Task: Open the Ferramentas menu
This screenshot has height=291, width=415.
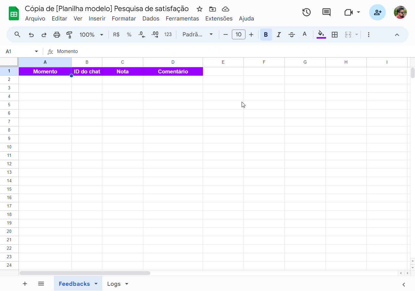Action: pyautogui.click(x=182, y=19)
